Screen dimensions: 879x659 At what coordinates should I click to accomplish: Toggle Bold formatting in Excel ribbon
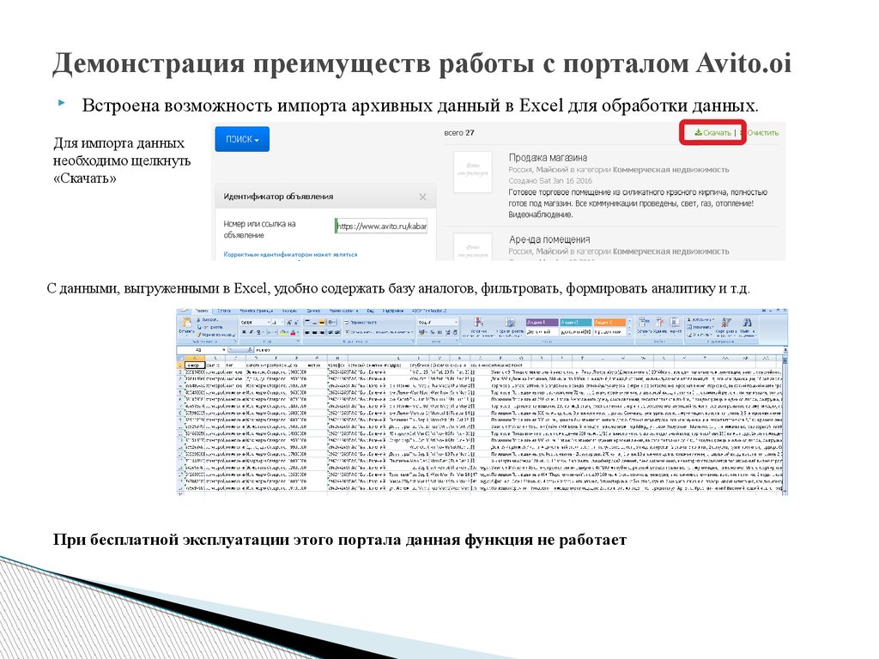tap(243, 332)
